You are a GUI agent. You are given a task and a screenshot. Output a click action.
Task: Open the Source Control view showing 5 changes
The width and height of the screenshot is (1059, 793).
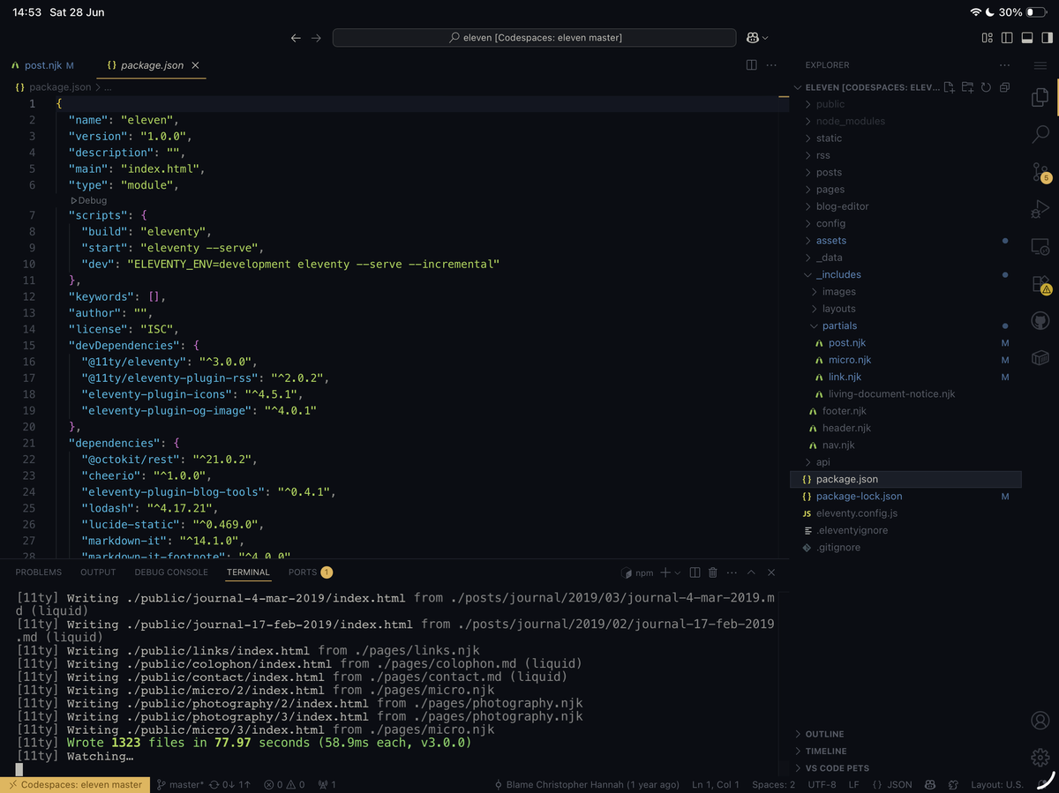(x=1040, y=173)
